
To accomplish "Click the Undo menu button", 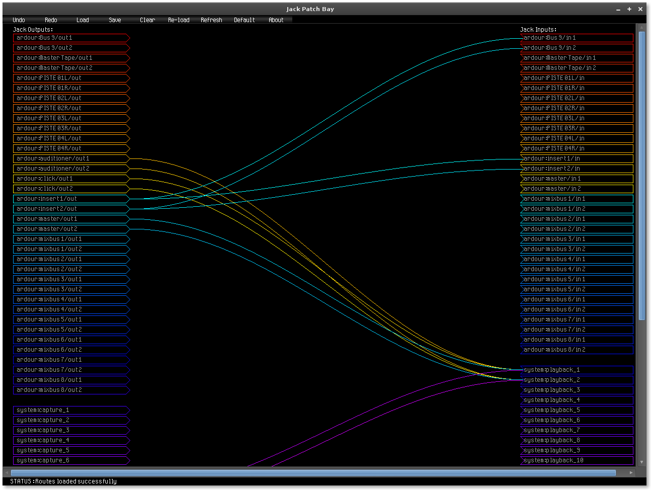I will pyautogui.click(x=19, y=20).
